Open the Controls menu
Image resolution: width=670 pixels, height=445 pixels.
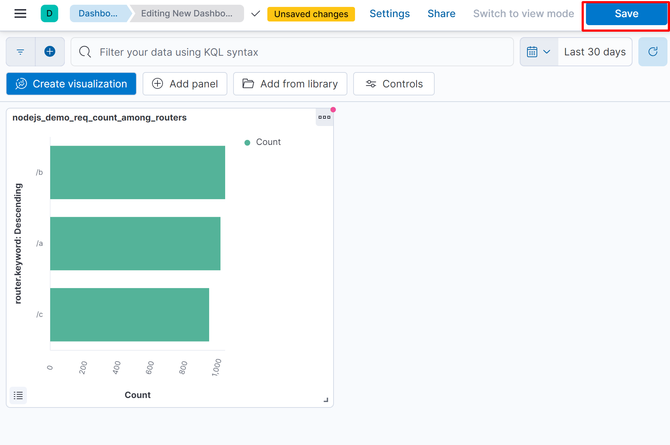click(x=394, y=84)
